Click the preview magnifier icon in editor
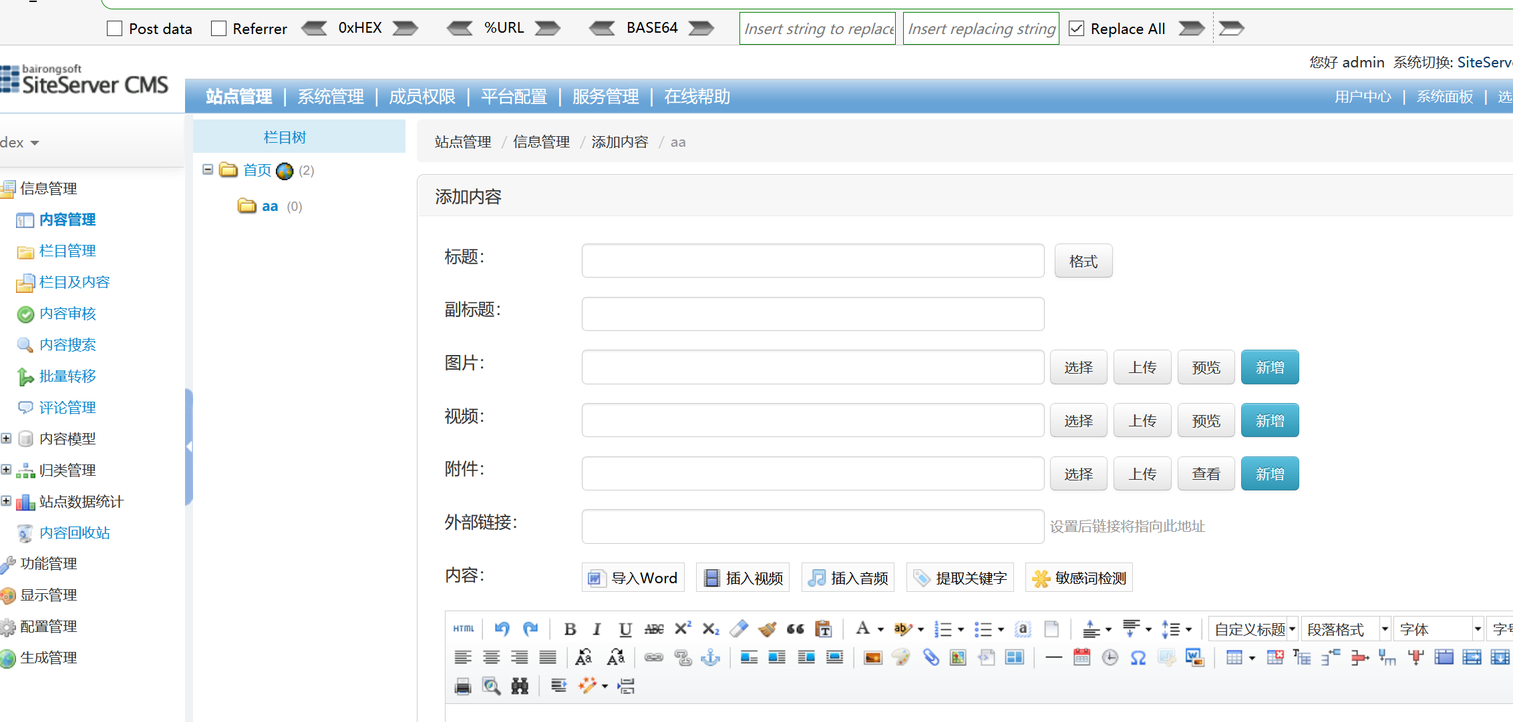The width and height of the screenshot is (1513, 722). point(492,686)
